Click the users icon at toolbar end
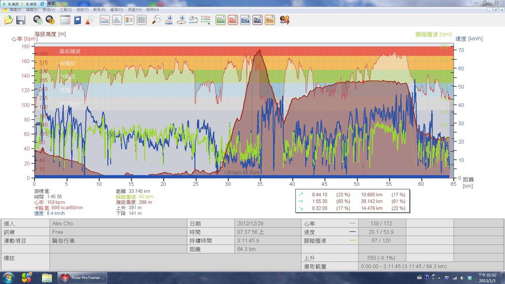The width and height of the screenshot is (505, 284). pyautogui.click(x=285, y=20)
